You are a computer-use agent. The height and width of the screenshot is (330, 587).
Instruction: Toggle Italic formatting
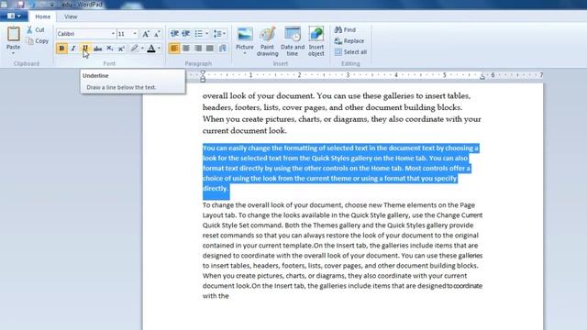tap(73, 49)
